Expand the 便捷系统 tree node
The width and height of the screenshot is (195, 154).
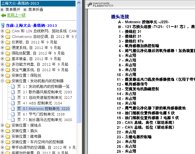(x=2, y=47)
